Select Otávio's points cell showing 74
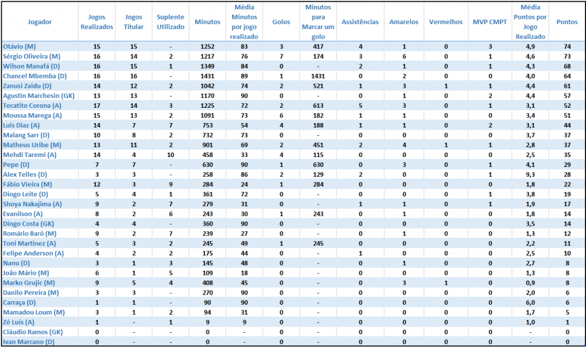The height and width of the screenshot is (348, 586). click(567, 46)
